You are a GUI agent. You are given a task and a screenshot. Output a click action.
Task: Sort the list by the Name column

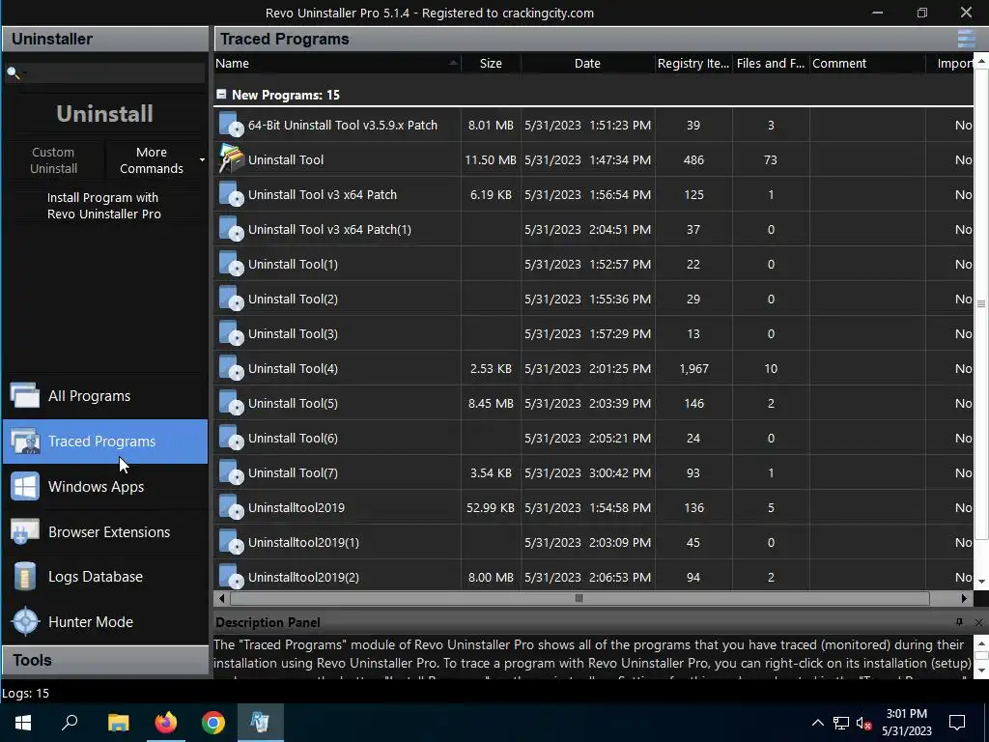point(337,63)
